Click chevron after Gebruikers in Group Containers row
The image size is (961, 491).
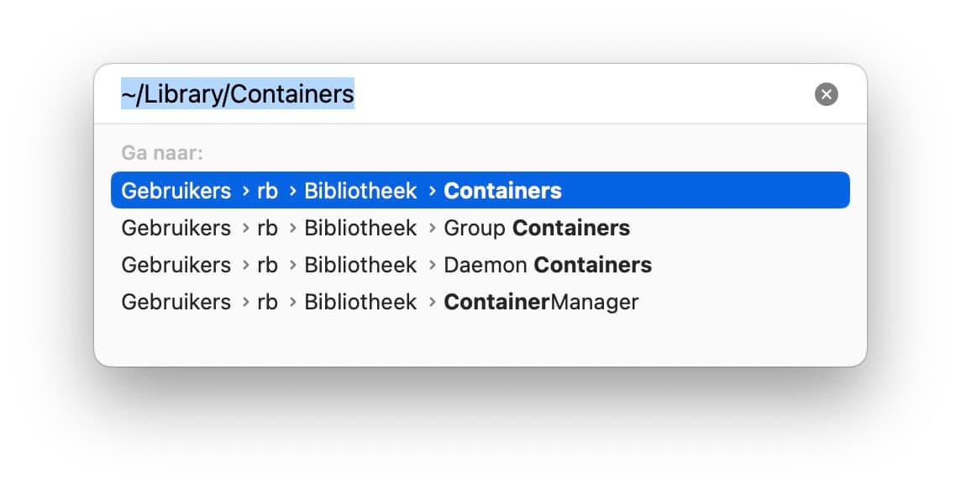click(246, 229)
